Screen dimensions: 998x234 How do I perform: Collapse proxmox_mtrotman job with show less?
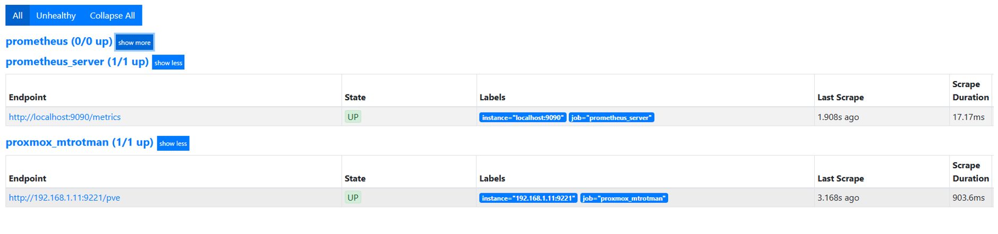pos(173,143)
